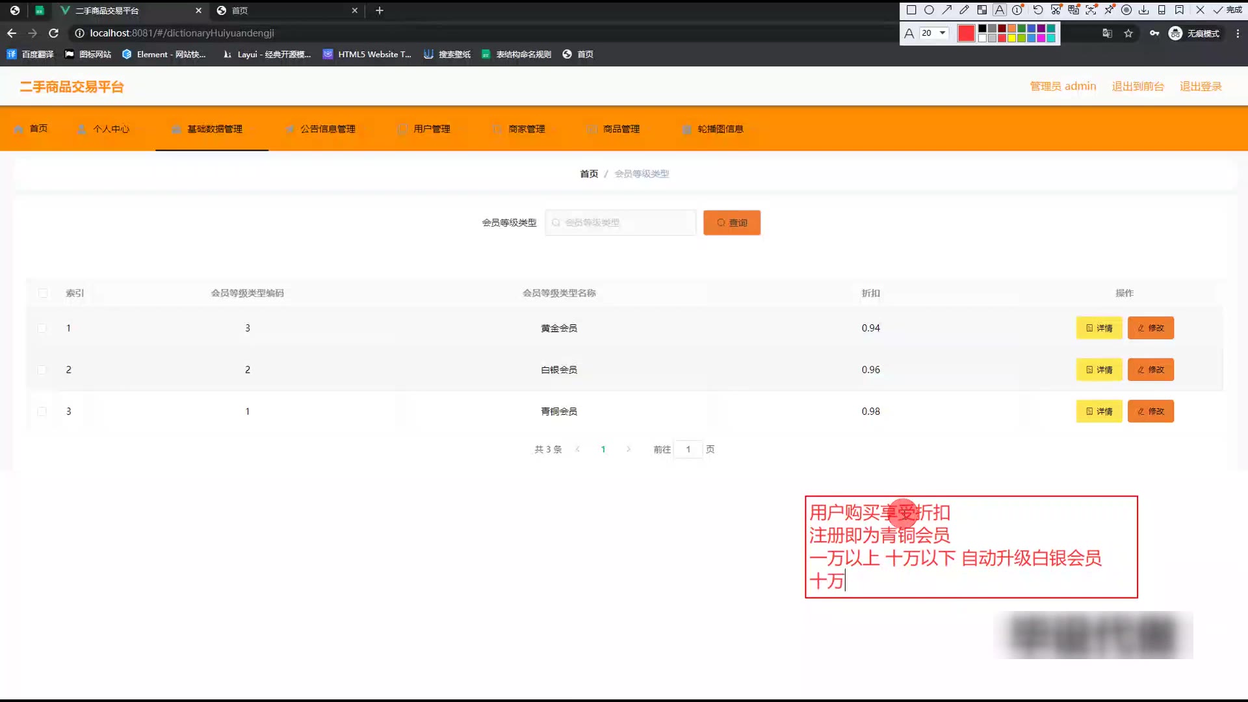This screenshot has height=702, width=1248.
Task: Select the pencil drawing tool
Action: [x=964, y=10]
